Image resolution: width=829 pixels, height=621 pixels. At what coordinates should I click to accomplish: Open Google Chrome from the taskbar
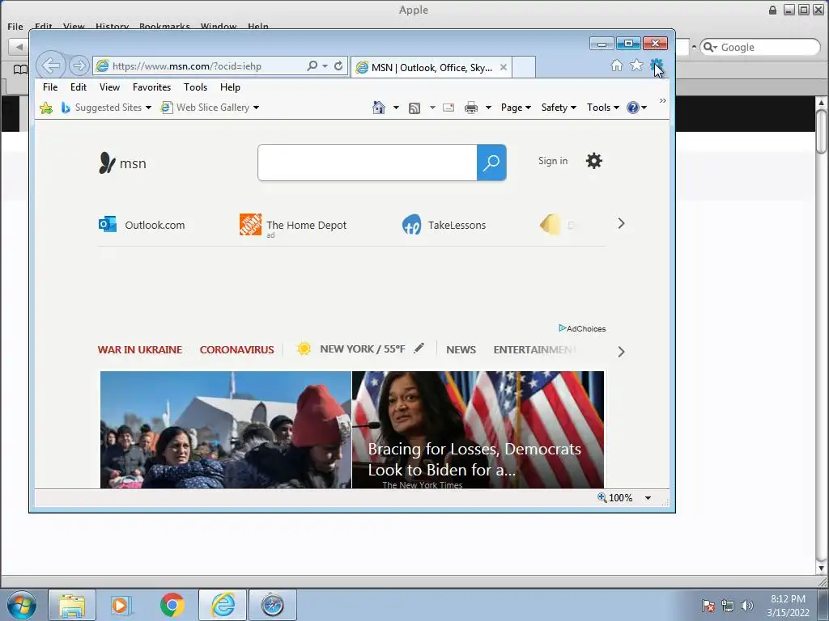point(172,605)
